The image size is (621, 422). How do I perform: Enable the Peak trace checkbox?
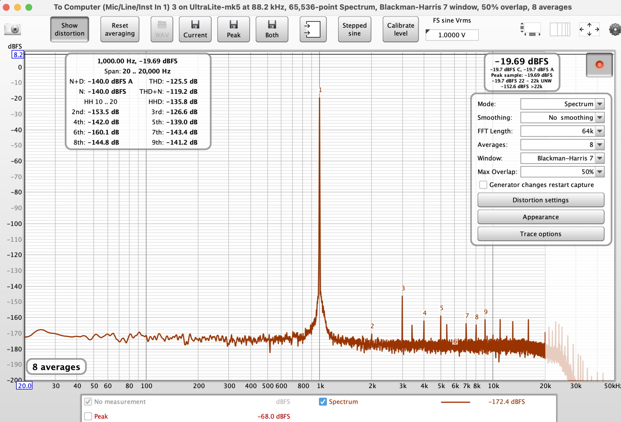point(88,416)
